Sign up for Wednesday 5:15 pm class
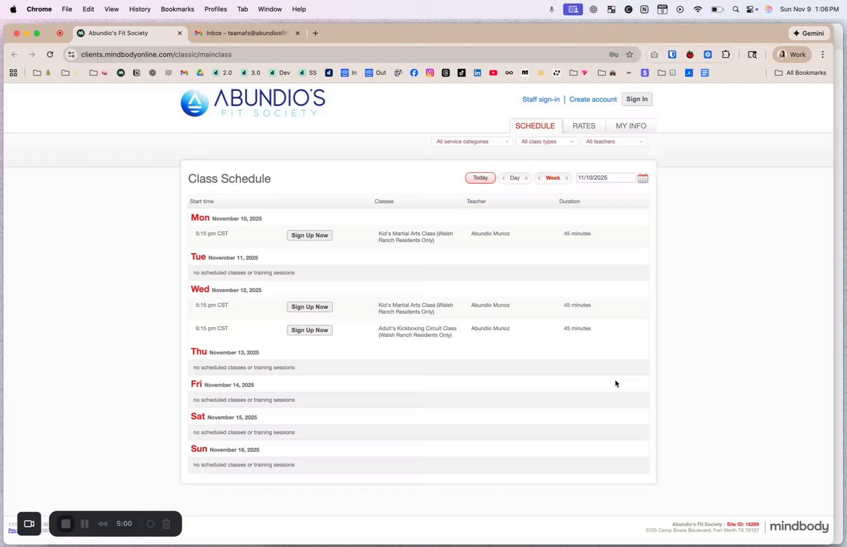The image size is (847, 547). (x=310, y=307)
